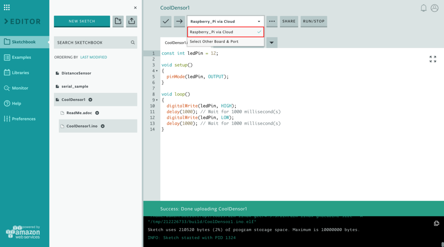This screenshot has height=247, width=444.
Task: Open the CoolDensor1 sketch options dropdown
Action: click(x=90, y=100)
